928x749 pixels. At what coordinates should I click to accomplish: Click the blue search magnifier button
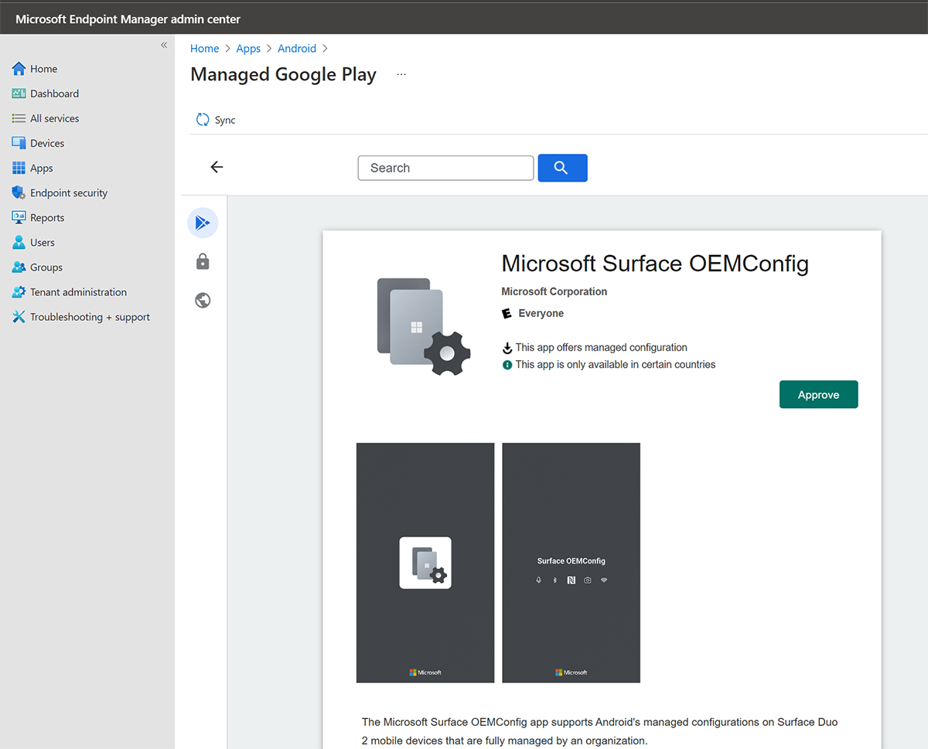(562, 168)
